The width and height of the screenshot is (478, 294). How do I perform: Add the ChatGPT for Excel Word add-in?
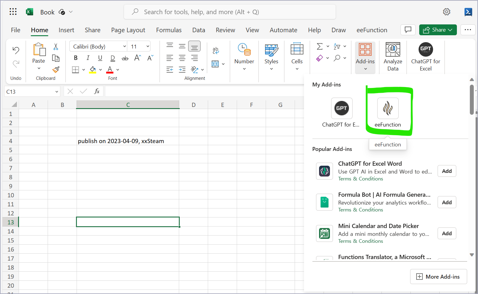click(447, 171)
